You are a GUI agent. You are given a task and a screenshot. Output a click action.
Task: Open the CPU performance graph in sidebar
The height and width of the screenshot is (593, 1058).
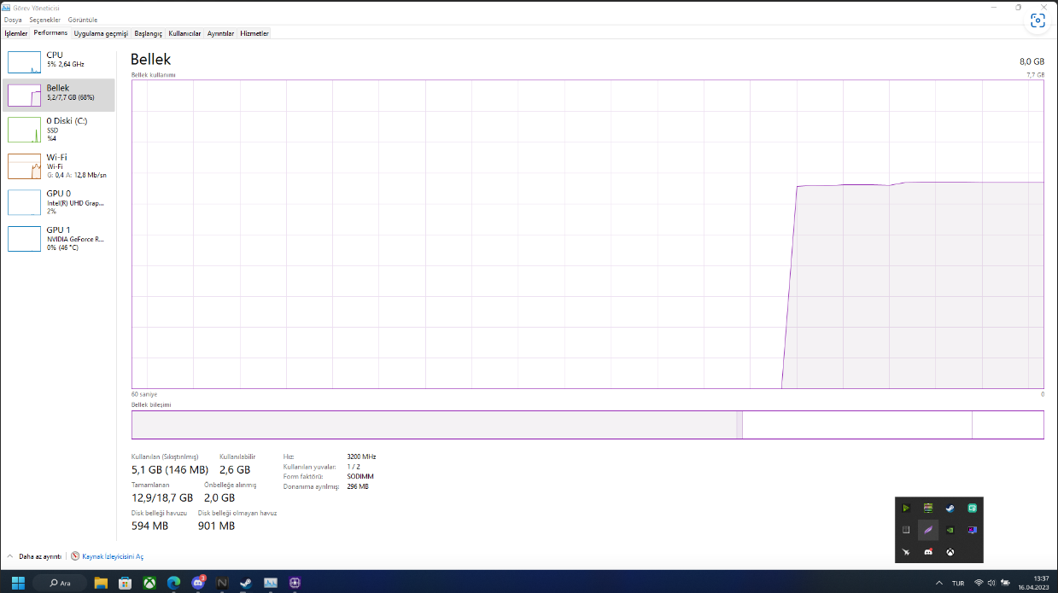[x=59, y=61]
